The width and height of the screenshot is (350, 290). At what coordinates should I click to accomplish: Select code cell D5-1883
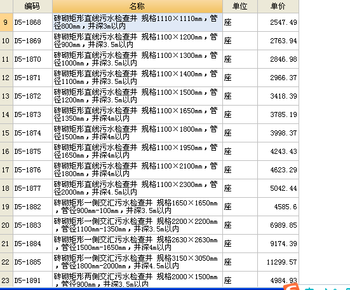pos(32,225)
